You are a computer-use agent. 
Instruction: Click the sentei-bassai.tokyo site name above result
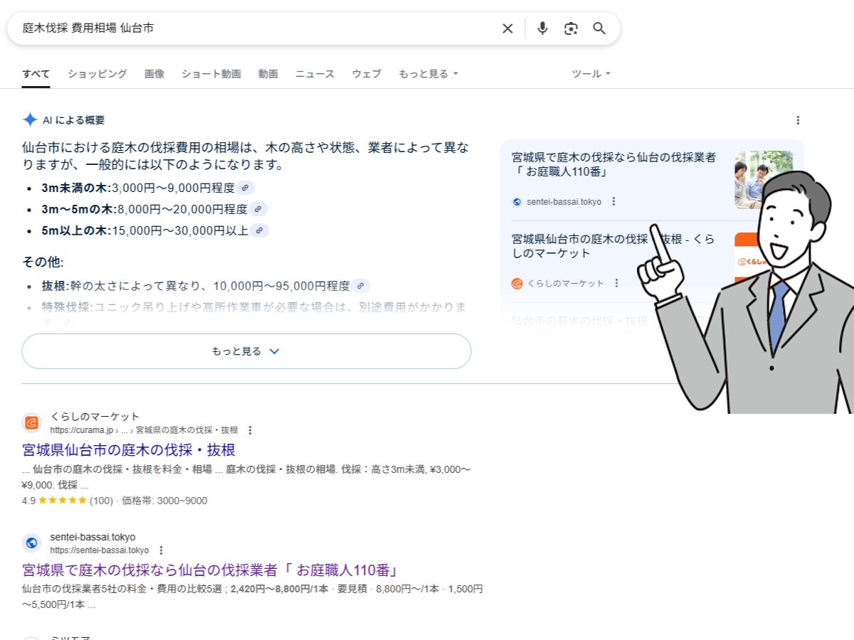[x=93, y=537]
